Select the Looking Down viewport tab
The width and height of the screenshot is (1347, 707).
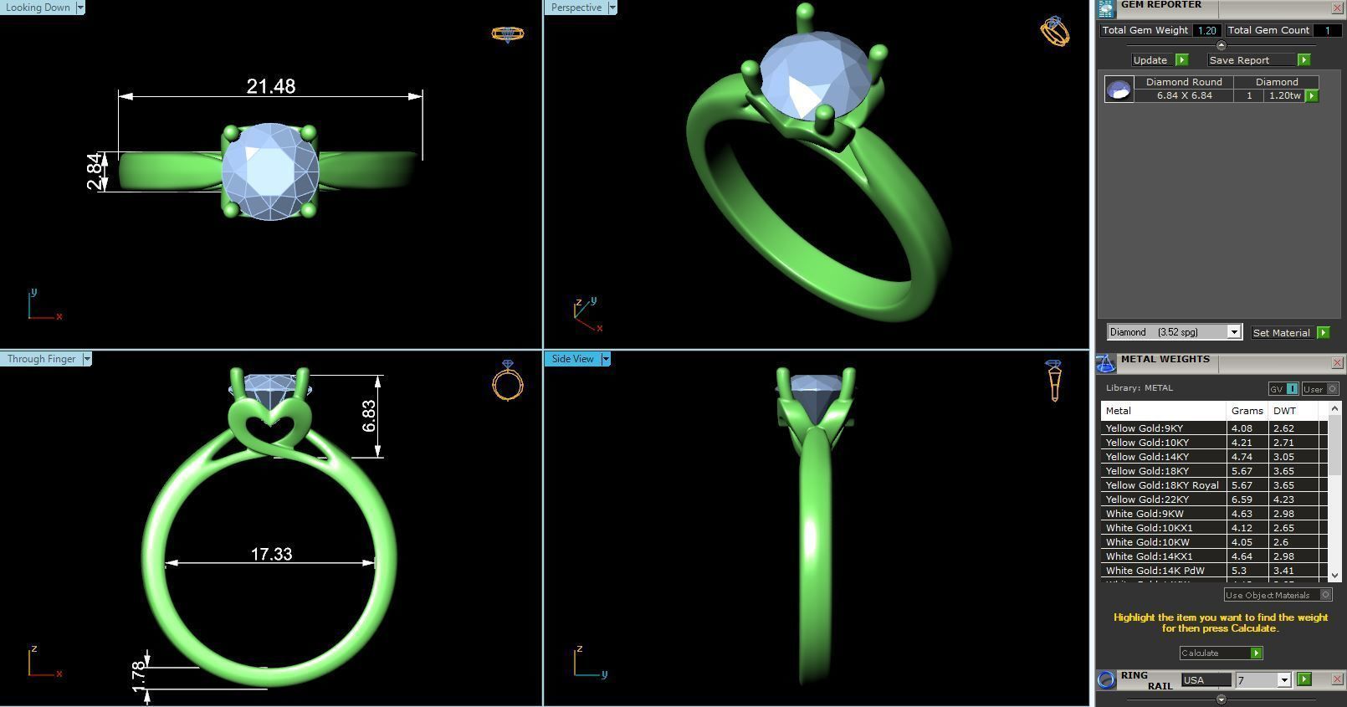pos(38,8)
